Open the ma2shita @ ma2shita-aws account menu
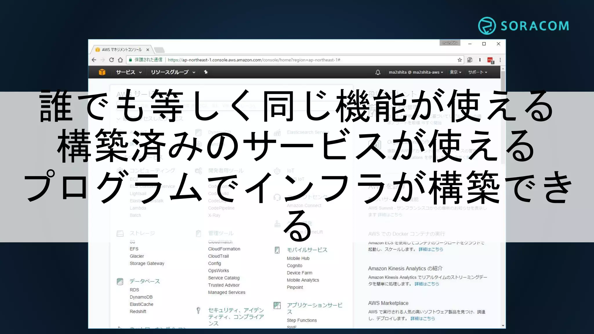The width and height of the screenshot is (594, 334). click(x=416, y=72)
